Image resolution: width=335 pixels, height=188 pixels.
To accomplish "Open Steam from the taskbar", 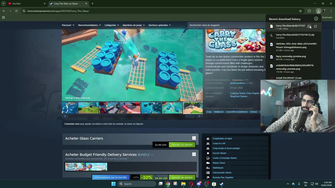I will (x=221, y=184).
